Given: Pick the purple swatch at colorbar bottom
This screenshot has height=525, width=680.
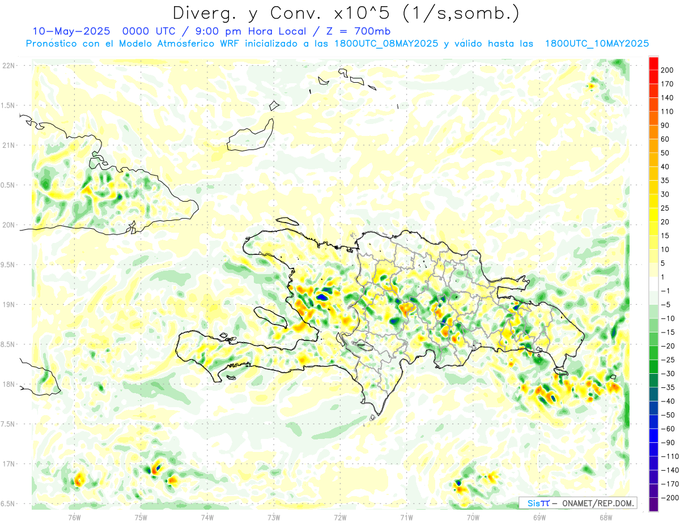Looking at the screenshot, I should tap(653, 505).
